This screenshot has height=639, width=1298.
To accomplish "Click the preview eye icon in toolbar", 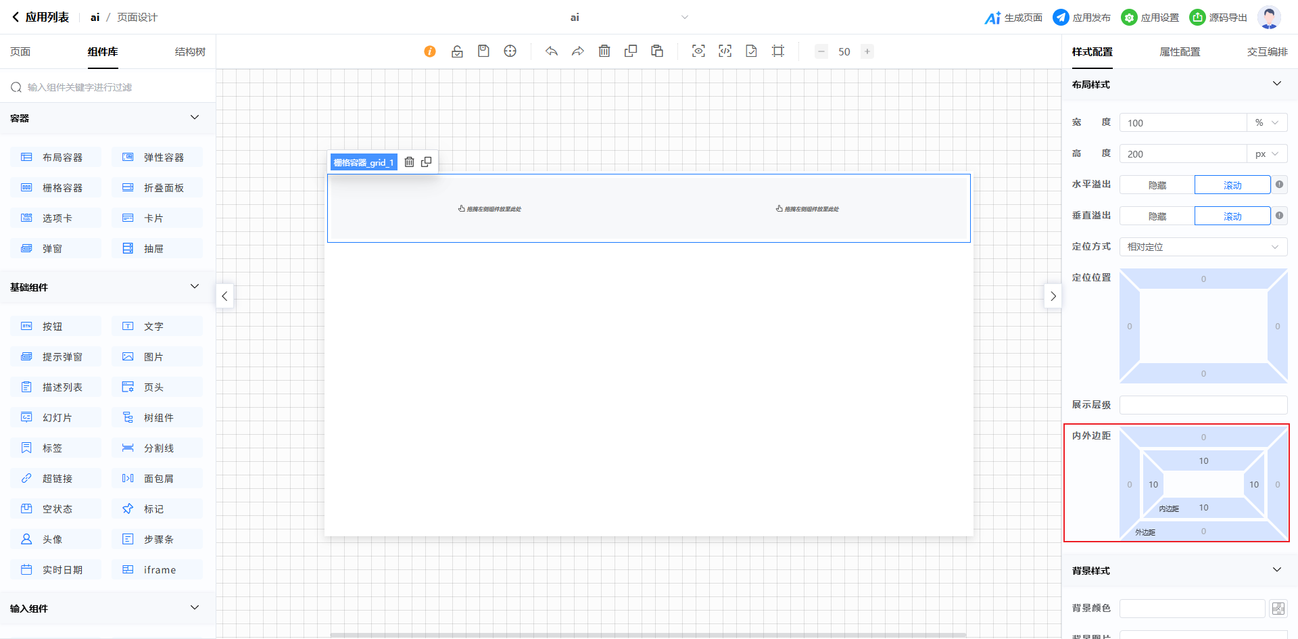I will (698, 51).
